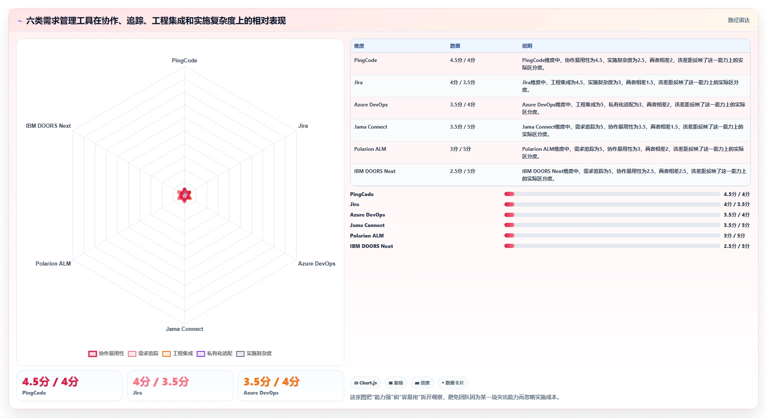Click the Polarion ALM table row name
The height and width of the screenshot is (418, 767).
[x=370, y=149]
